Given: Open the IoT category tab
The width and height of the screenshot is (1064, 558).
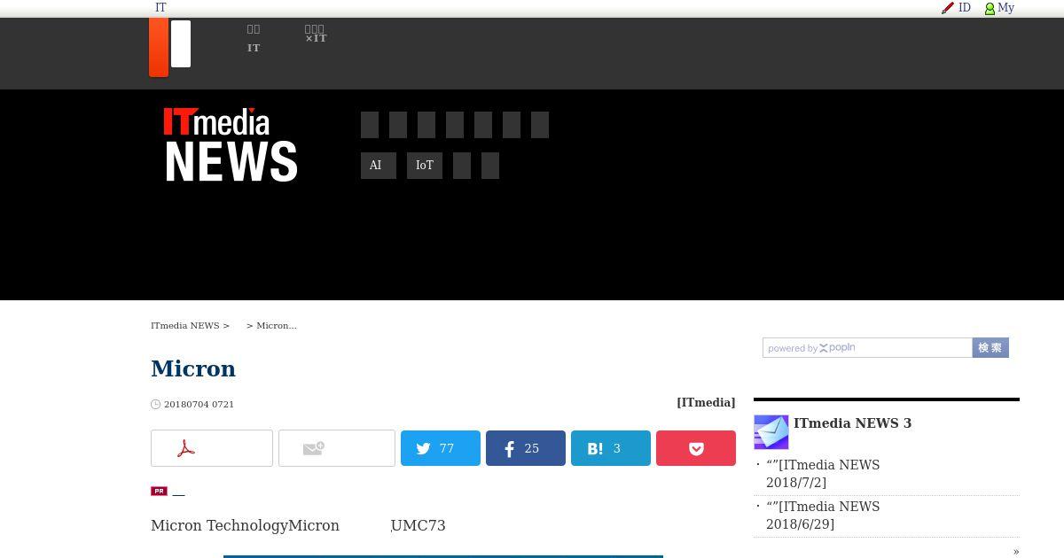Looking at the screenshot, I should (x=425, y=166).
